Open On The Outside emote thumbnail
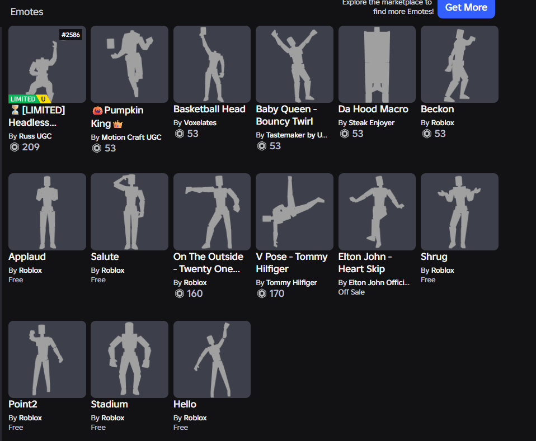 pyautogui.click(x=212, y=212)
